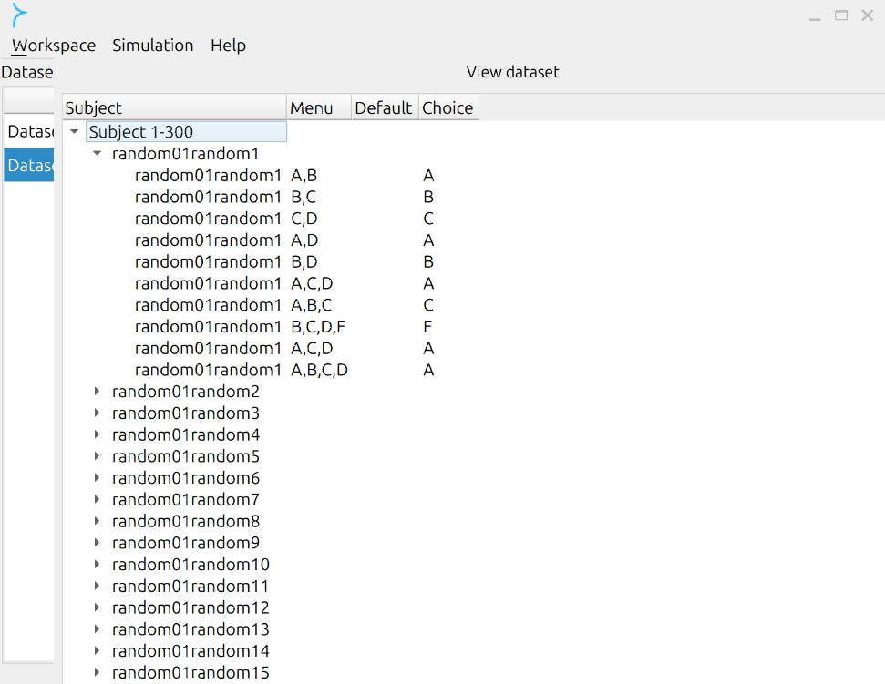Select the row with menu B,D
The image size is (885, 684).
304,261
